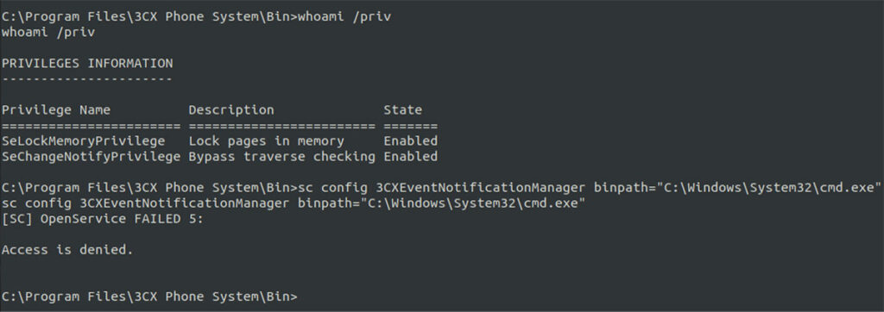
Task: Click the first 'whoami /priv' prompt command
Action: click(x=344, y=17)
